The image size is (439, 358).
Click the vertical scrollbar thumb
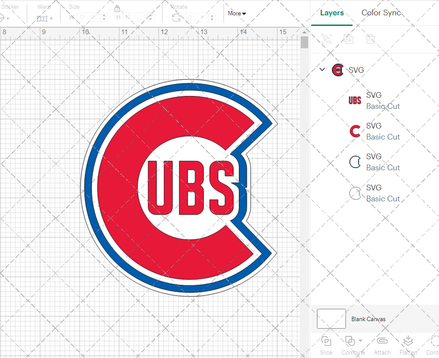(x=304, y=43)
